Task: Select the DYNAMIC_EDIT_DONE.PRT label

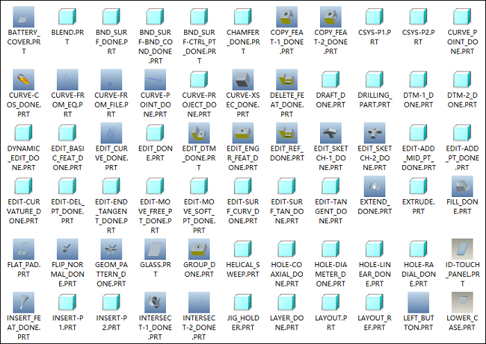Action: pos(24,158)
